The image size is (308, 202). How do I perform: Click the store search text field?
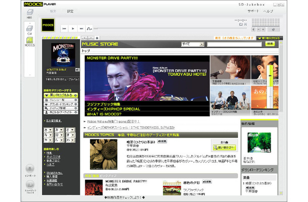tap(234, 44)
